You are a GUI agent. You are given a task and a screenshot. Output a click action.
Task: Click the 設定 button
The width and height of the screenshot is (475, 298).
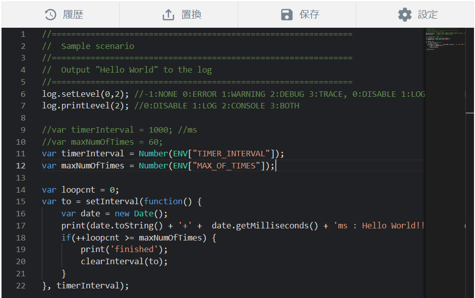427,14
